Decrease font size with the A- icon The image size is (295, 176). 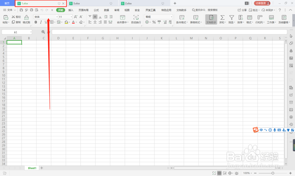(x=81, y=17)
